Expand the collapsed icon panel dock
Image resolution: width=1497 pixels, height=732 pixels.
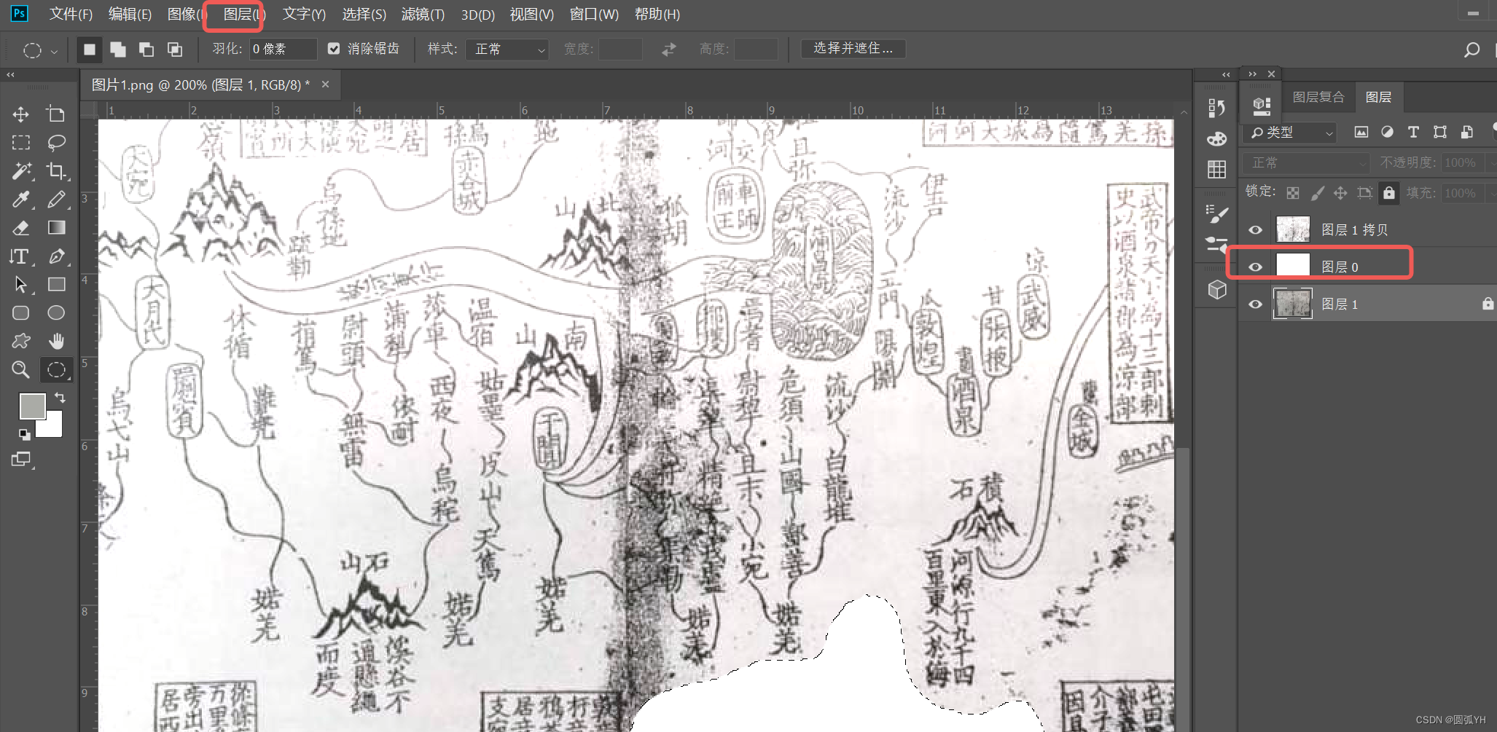pos(1226,74)
